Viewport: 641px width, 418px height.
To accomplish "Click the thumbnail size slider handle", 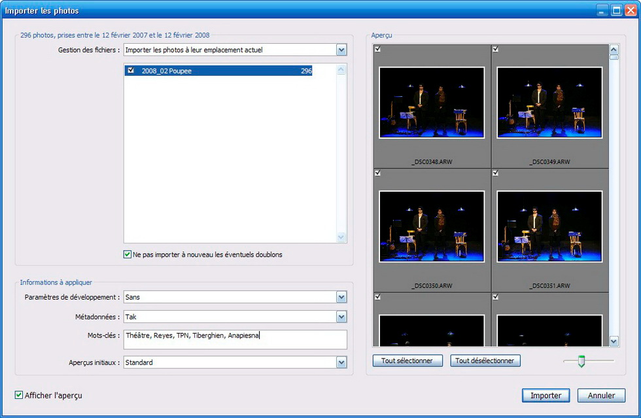I will 581,361.
